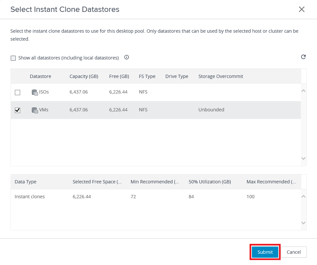
Task: Sort by Capacity (GB) column header
Action: [x=84, y=76]
